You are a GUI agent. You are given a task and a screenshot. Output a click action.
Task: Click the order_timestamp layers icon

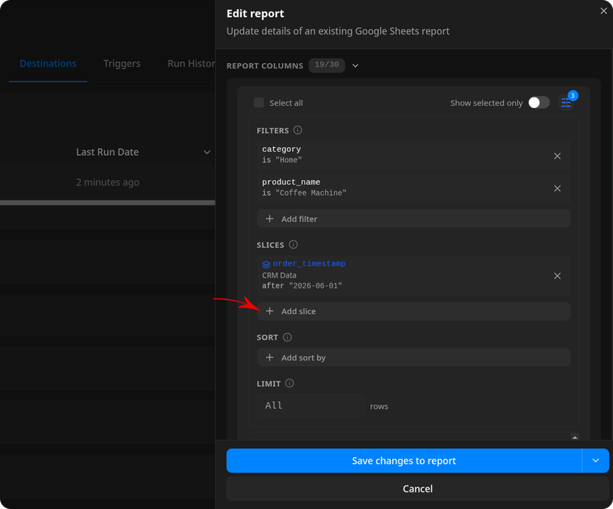266,264
